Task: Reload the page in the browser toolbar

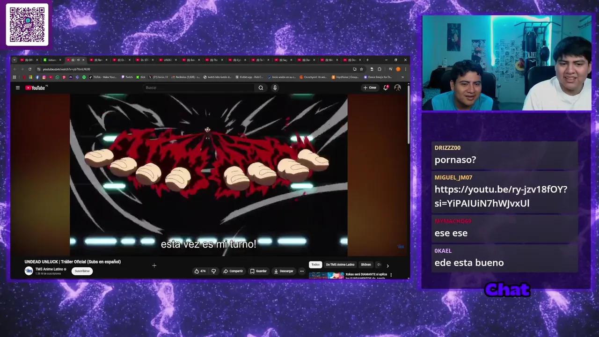Action: point(29,69)
